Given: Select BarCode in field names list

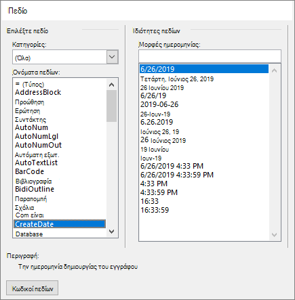Looking at the screenshot, I should tap(29, 171).
